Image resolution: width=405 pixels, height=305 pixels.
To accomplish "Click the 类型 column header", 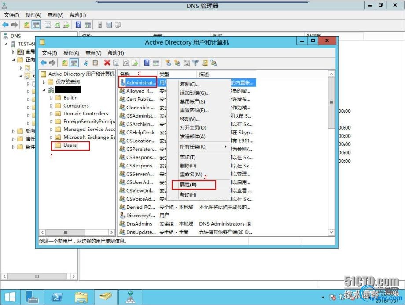I will [x=177, y=74].
